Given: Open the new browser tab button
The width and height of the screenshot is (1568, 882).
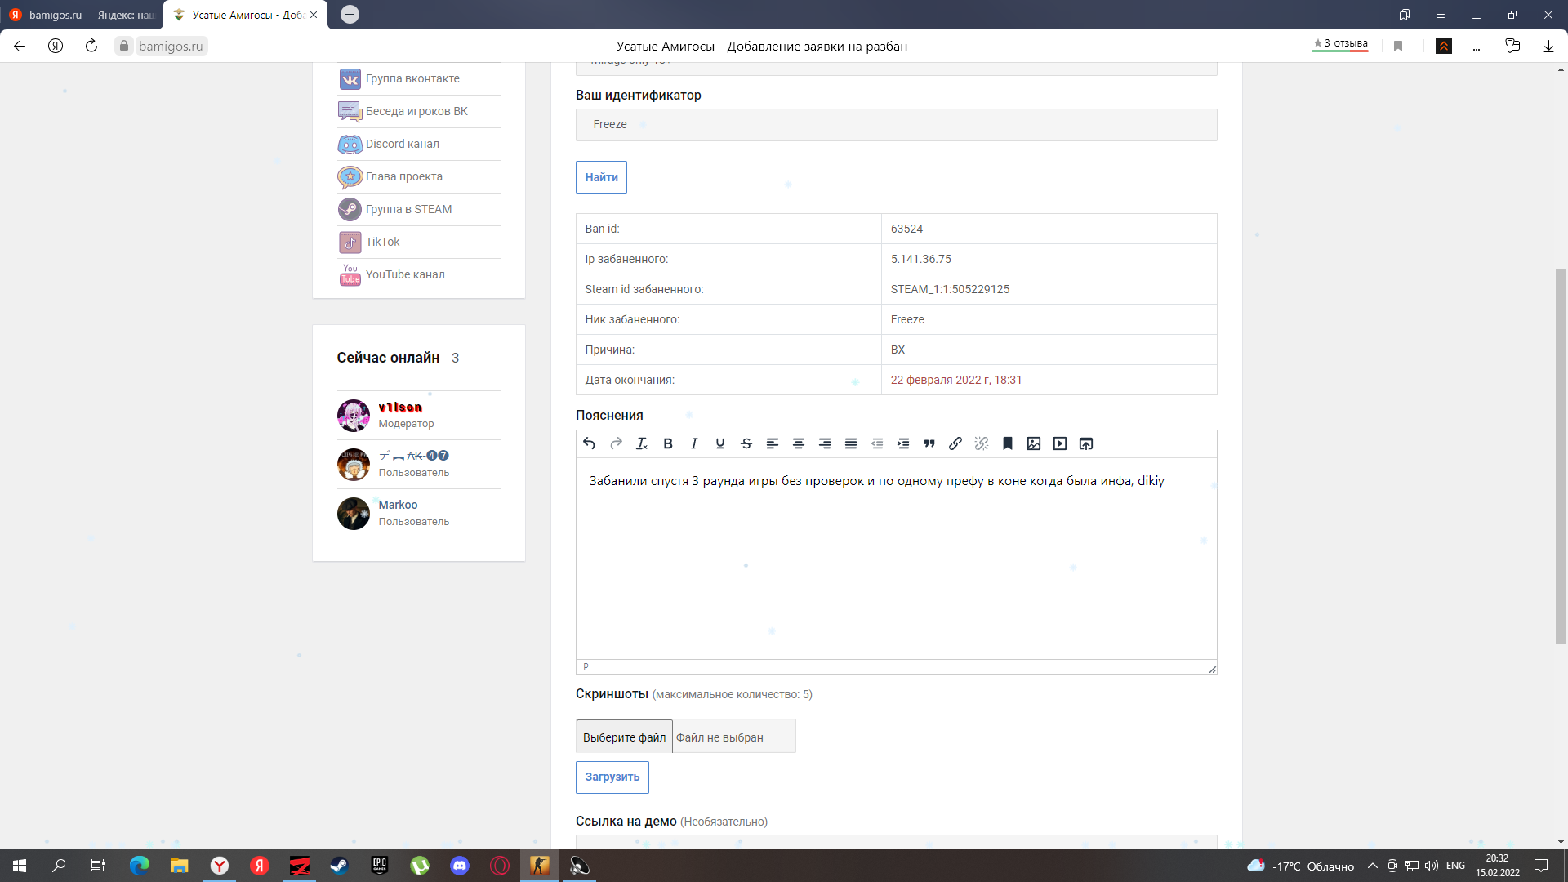Looking at the screenshot, I should (350, 15).
